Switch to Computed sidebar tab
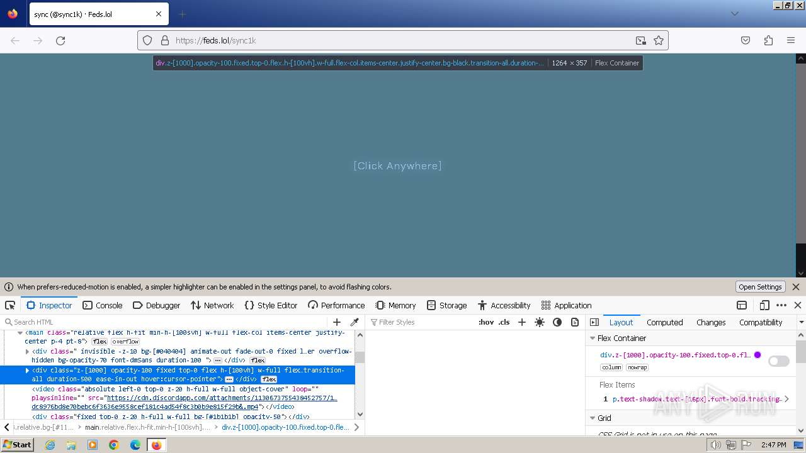The image size is (806, 453). tap(664, 322)
